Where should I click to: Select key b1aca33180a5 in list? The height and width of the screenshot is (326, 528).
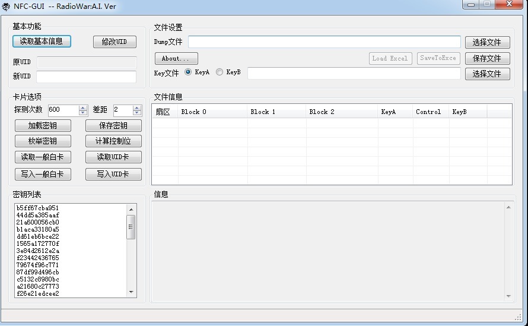point(37,229)
